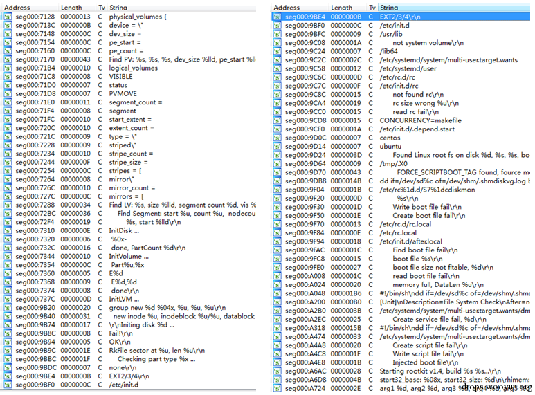Select 'memory full, DataLen %u' string
535x395 pixels.
[x=438, y=284]
